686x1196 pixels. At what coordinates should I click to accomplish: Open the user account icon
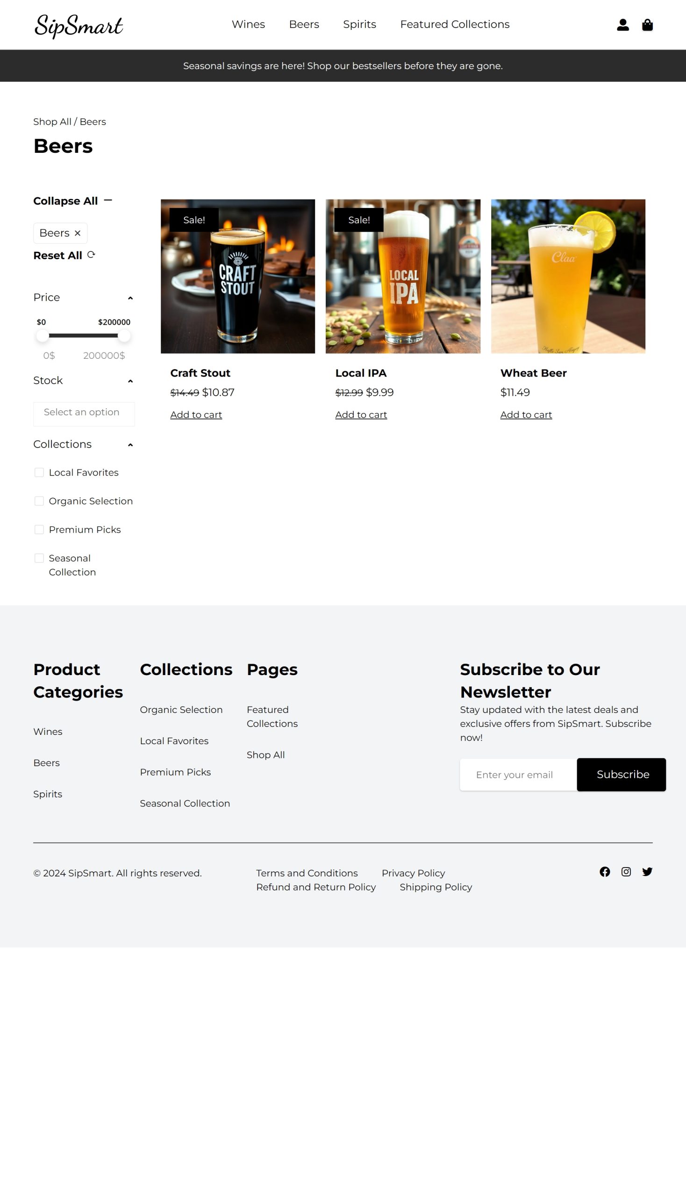[622, 24]
